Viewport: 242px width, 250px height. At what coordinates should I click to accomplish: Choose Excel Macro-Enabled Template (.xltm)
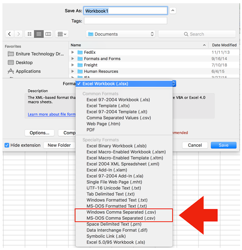click(124, 158)
